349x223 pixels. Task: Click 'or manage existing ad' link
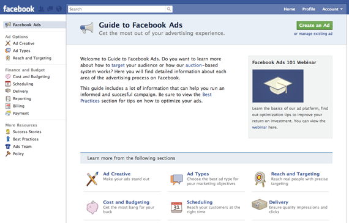point(313,34)
